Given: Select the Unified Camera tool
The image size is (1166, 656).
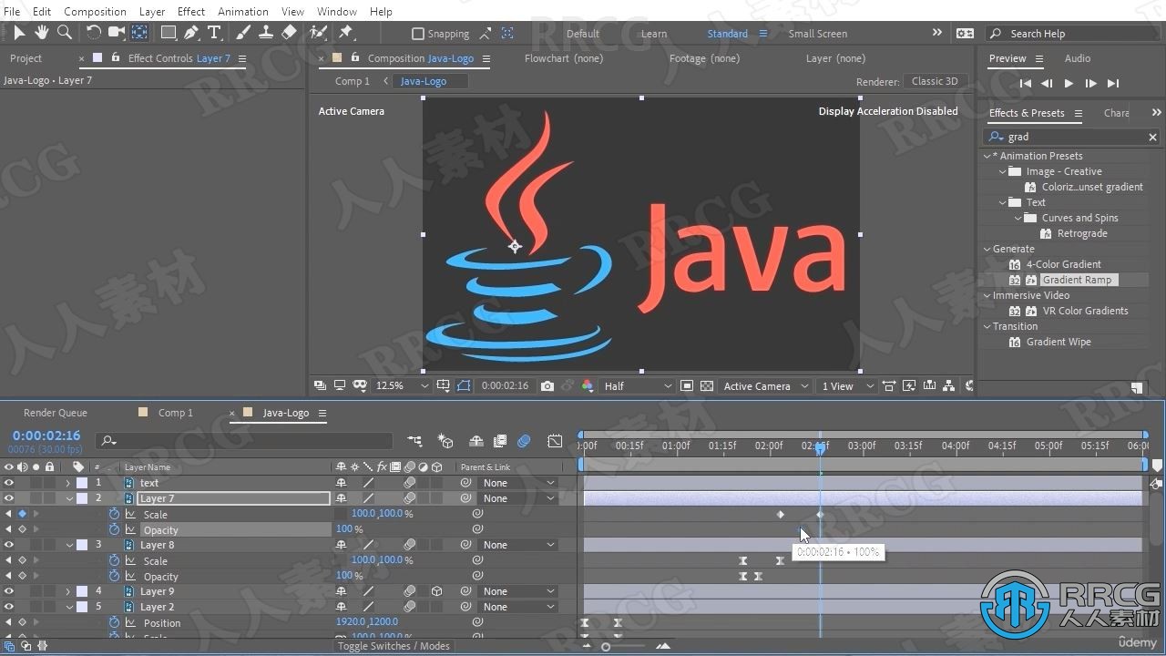Looking at the screenshot, I should 116,33.
